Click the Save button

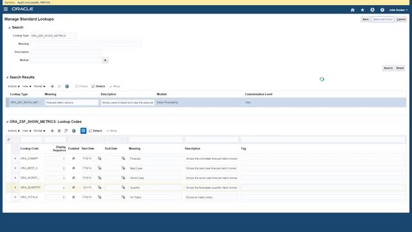(x=366, y=19)
